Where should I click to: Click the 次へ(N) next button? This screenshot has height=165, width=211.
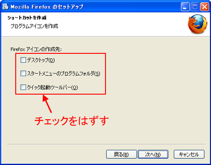[x=153, y=154]
